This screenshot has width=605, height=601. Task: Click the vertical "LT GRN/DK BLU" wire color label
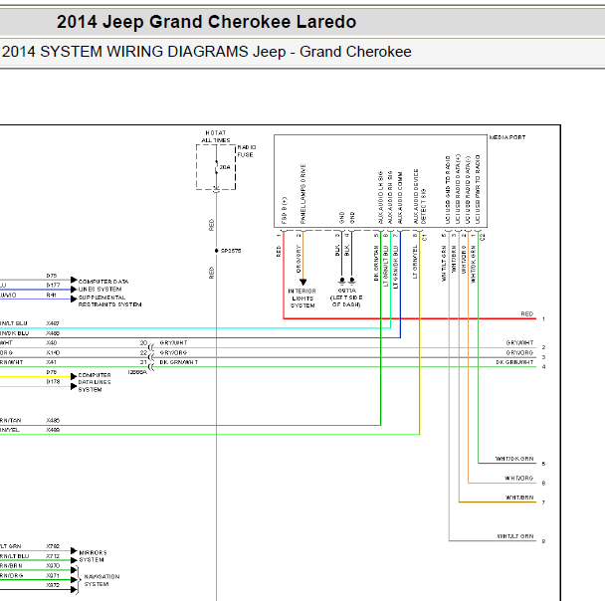pyautogui.click(x=395, y=267)
